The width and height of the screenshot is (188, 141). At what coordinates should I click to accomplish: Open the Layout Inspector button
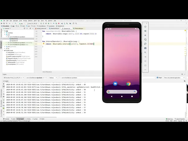[180, 119]
